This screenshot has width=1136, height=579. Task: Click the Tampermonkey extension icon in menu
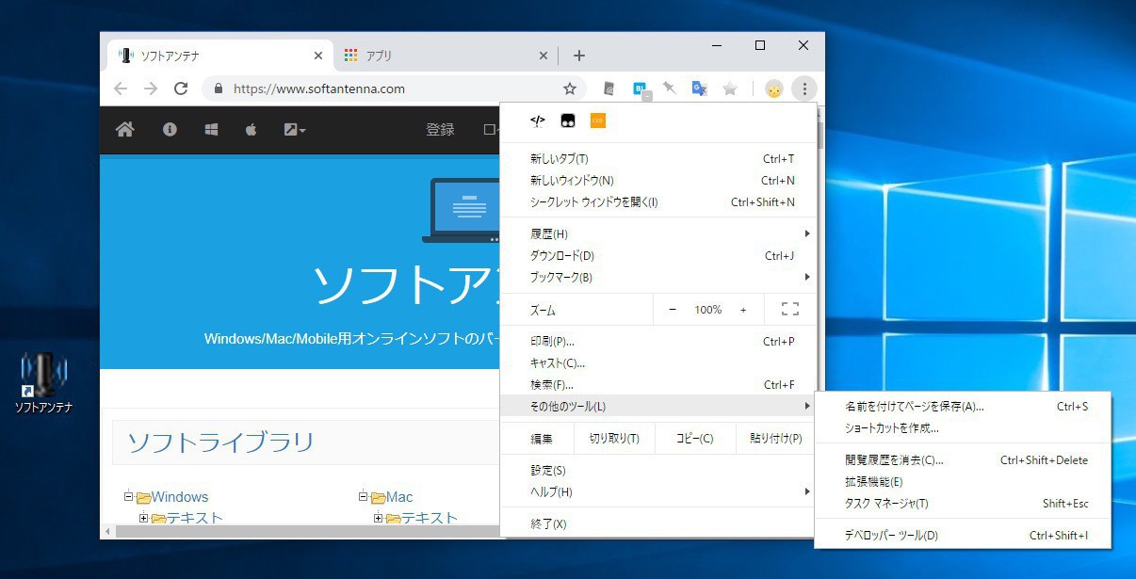(x=568, y=121)
